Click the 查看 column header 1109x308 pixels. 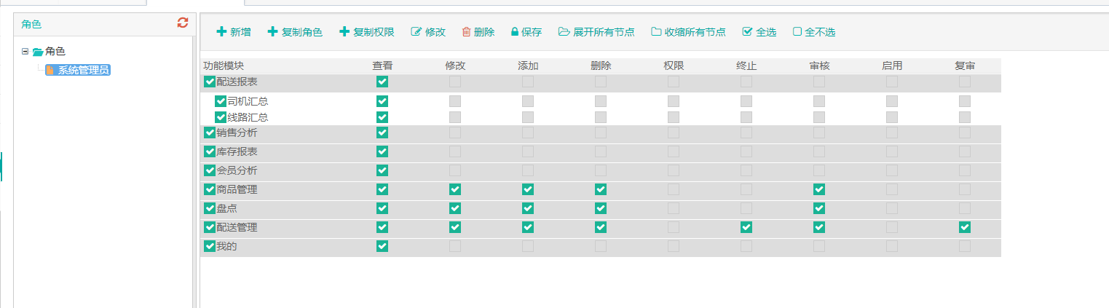(382, 66)
